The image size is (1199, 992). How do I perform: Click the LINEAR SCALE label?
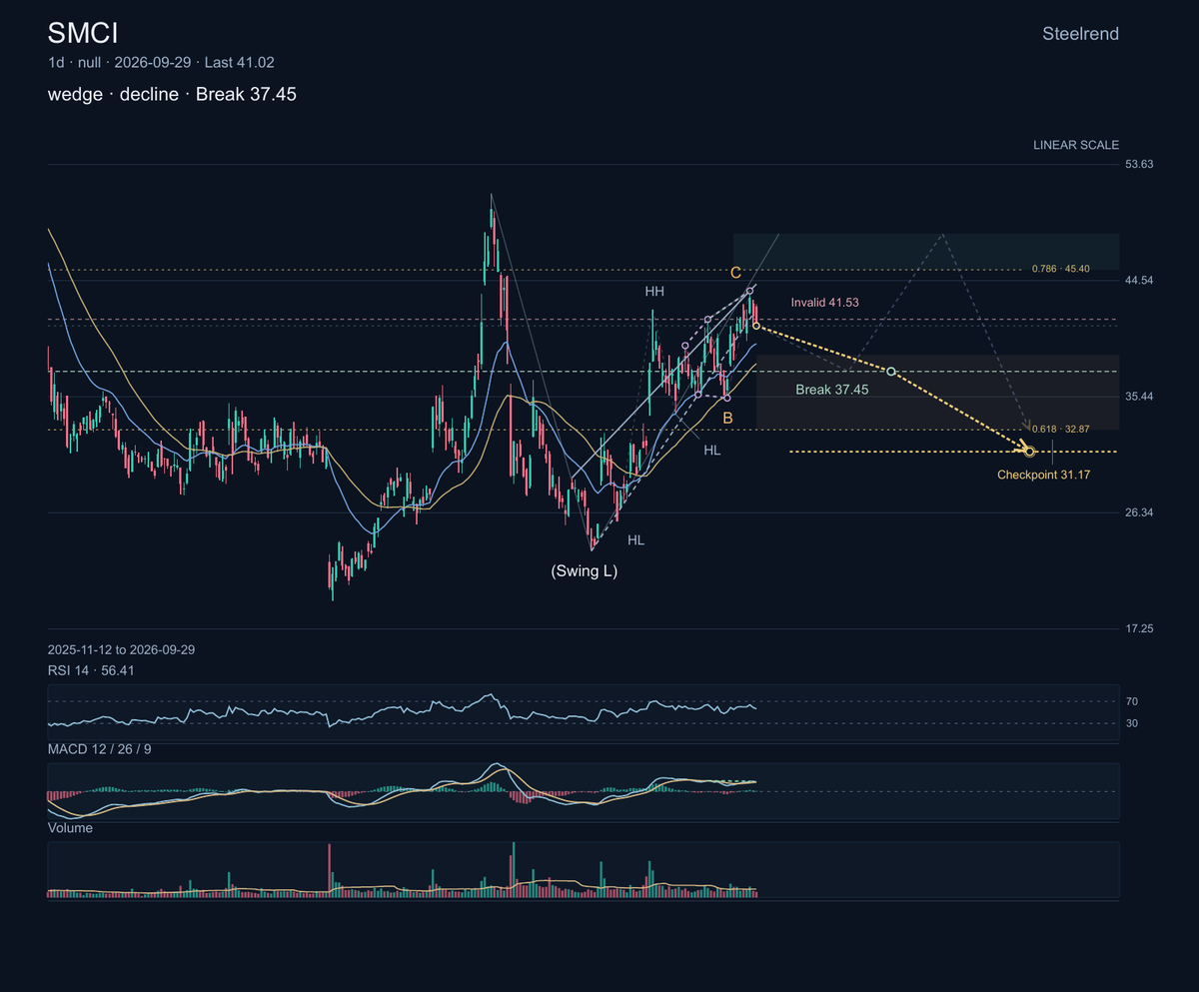point(1076,145)
